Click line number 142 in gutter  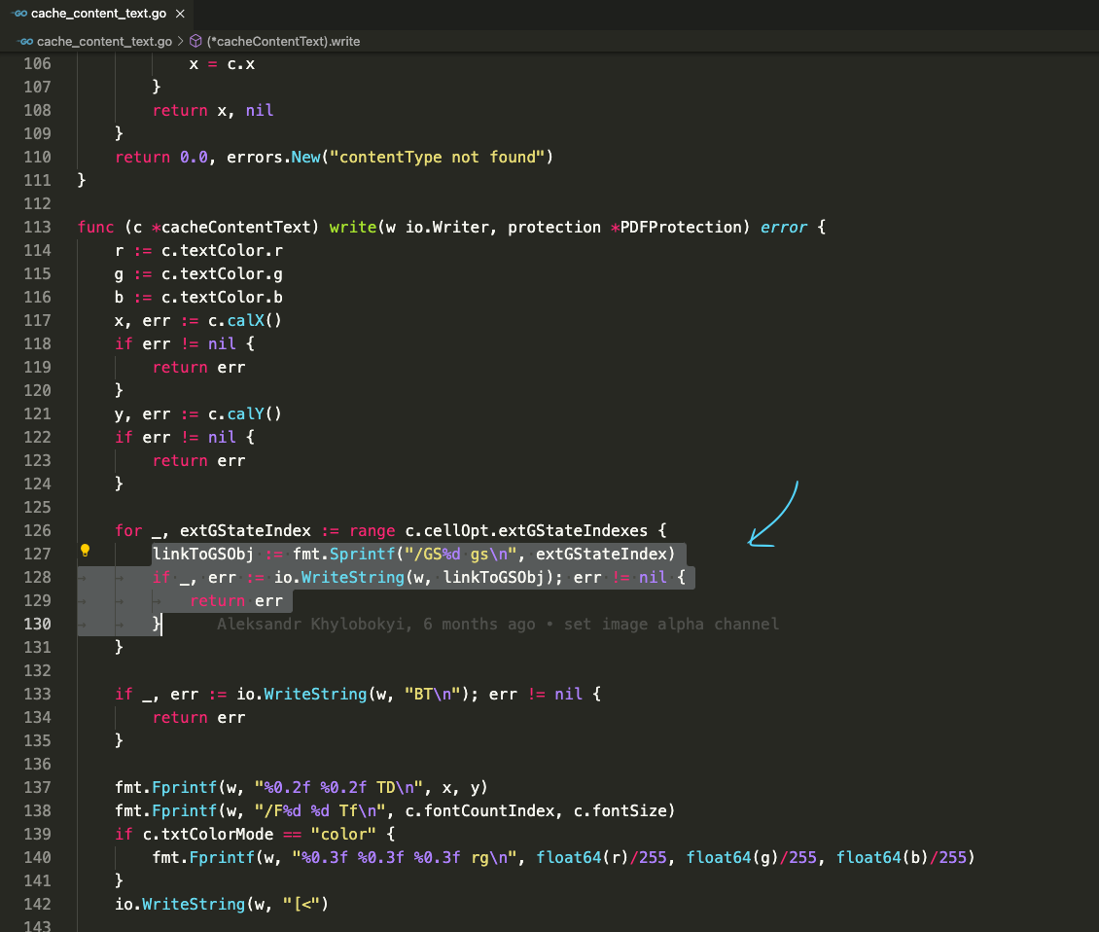(x=37, y=904)
